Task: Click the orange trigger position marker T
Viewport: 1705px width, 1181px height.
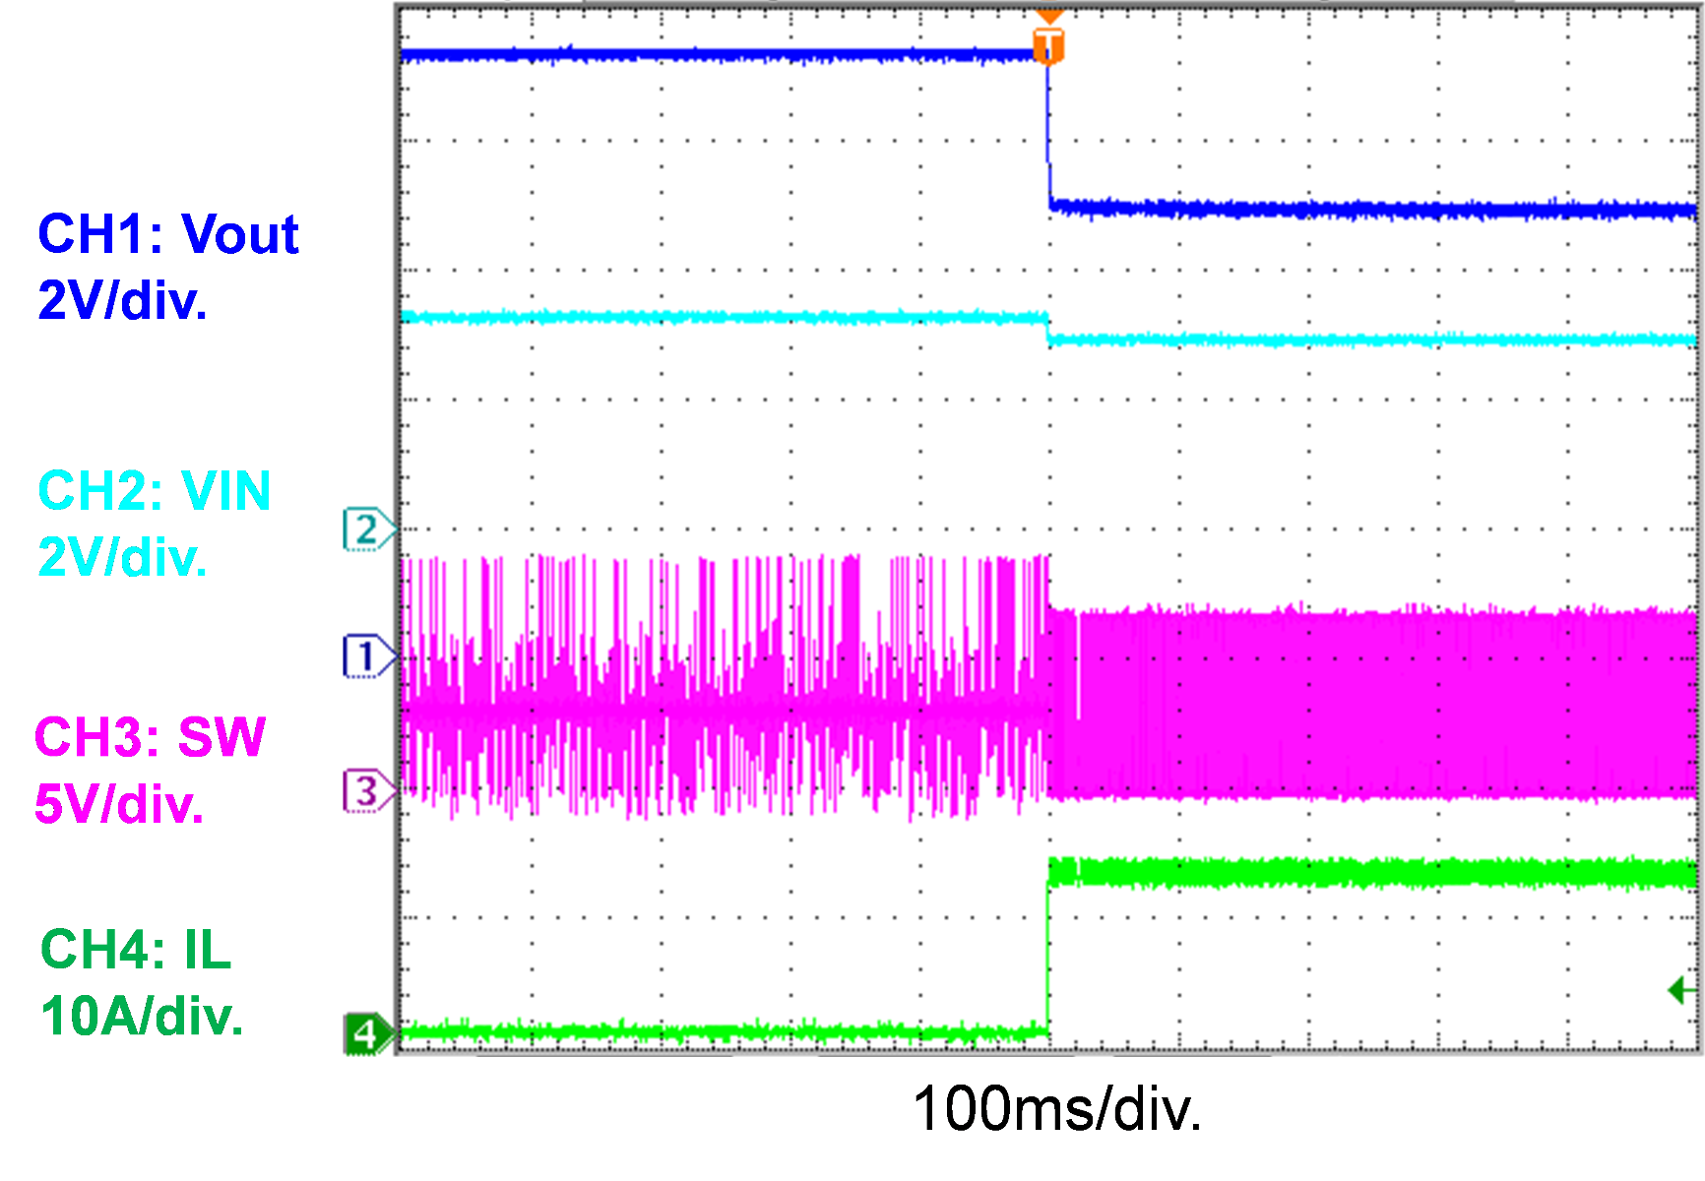Action: (x=1048, y=44)
